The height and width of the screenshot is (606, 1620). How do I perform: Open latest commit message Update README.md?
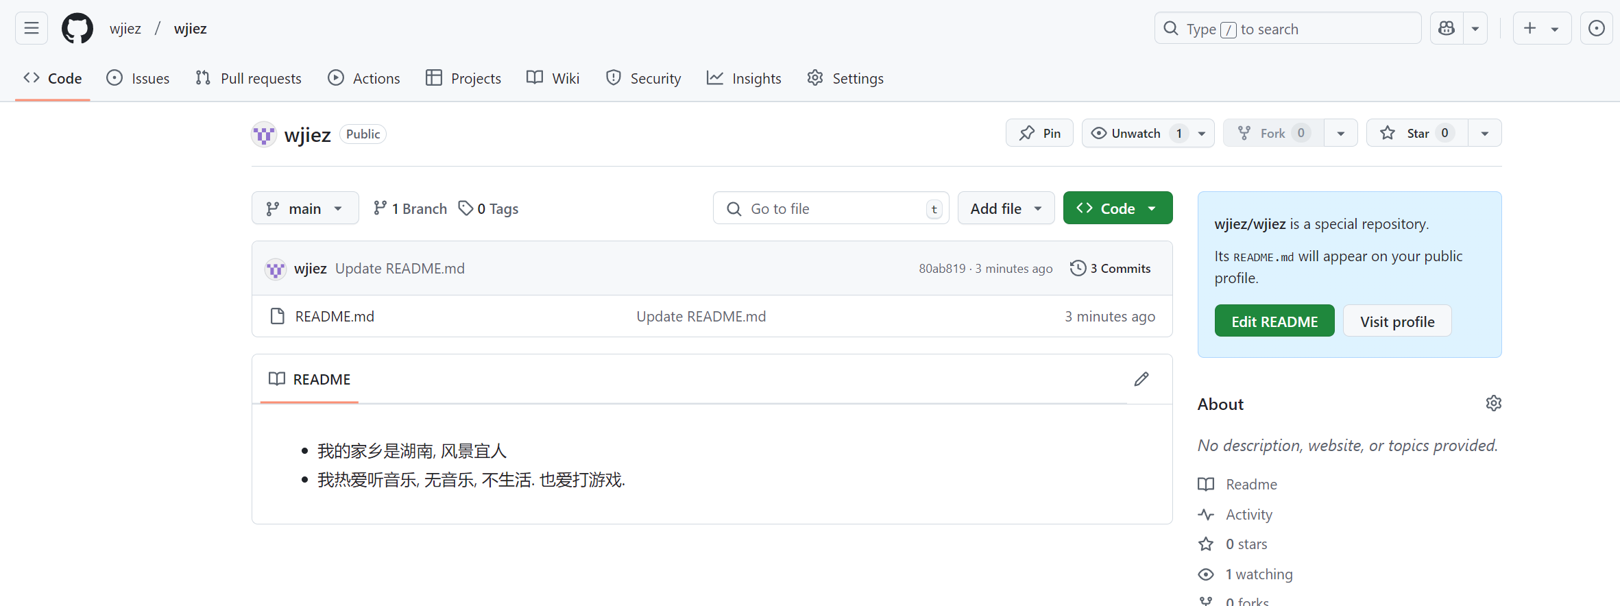pos(400,269)
